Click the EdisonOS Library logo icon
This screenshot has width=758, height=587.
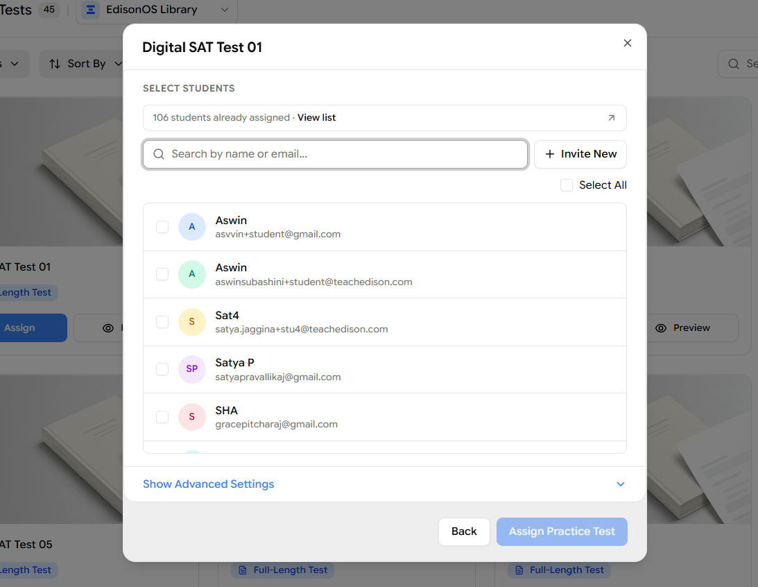point(90,10)
